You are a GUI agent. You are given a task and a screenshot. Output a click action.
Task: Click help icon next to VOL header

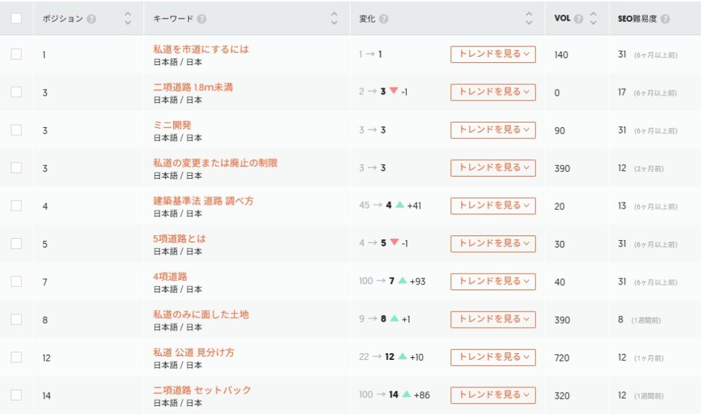click(579, 18)
